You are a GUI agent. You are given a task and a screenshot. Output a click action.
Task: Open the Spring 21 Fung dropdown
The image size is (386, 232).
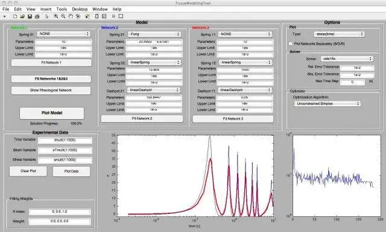[154, 34]
